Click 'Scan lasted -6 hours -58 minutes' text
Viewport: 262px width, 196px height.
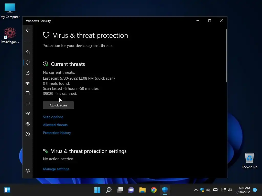[71, 89]
